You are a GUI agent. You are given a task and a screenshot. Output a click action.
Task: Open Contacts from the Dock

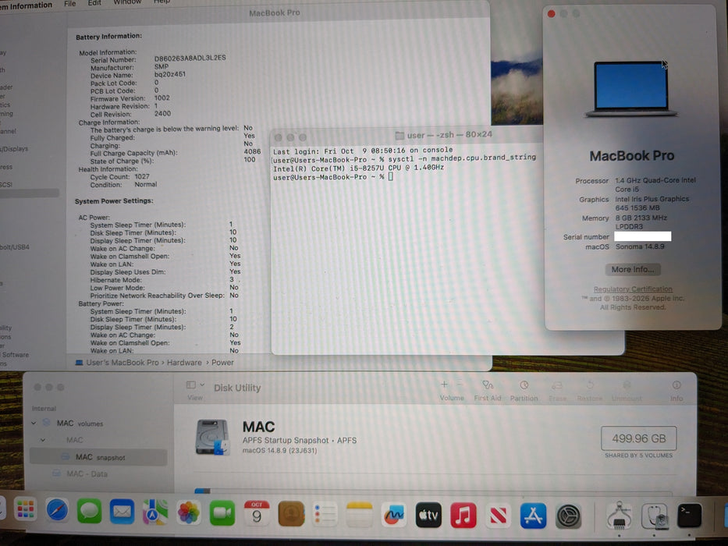pyautogui.click(x=291, y=513)
